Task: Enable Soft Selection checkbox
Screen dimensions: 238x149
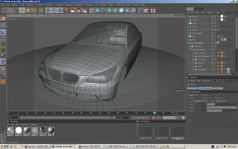Action: pyautogui.click(x=196, y=95)
